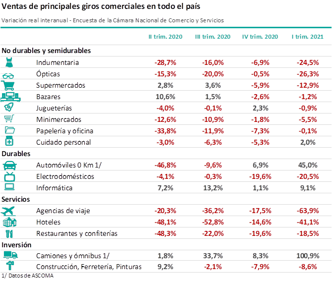
Task: Click the 100,9% value for Camiones y ómnibus
Action: [x=308, y=256]
